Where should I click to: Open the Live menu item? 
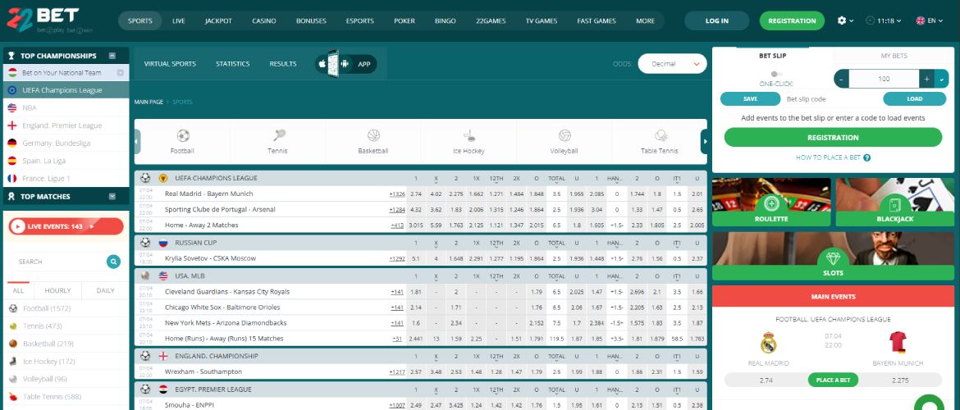[x=179, y=20]
